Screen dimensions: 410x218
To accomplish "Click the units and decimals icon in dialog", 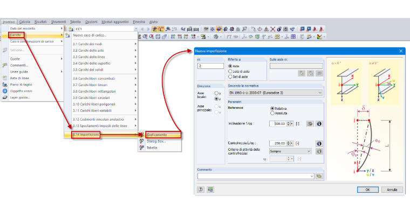I will (210, 189).
